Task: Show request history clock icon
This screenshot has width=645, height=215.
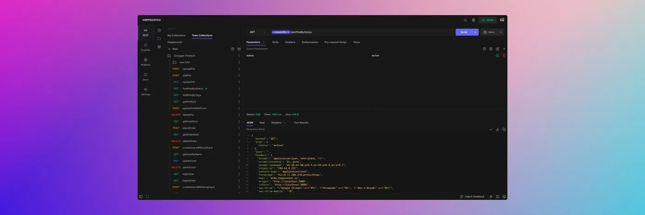Action: pos(159,30)
